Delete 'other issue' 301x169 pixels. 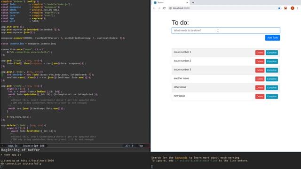[x=260, y=88]
